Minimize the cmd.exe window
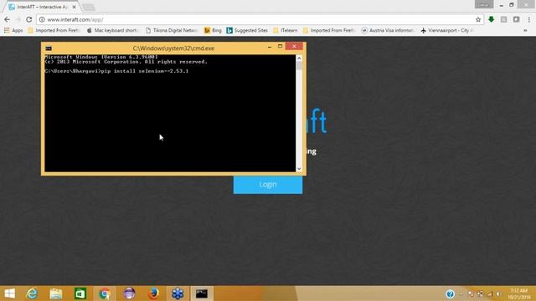 coord(270,47)
